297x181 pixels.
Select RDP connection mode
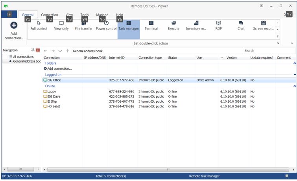point(218,26)
